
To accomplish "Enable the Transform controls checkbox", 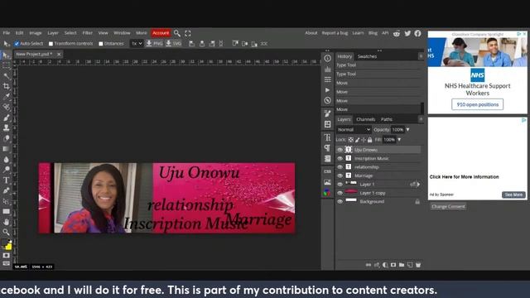I will click(51, 44).
